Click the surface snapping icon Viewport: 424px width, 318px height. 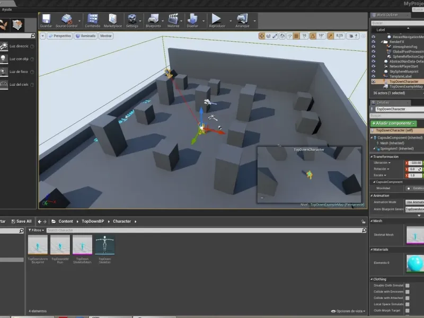click(289, 36)
